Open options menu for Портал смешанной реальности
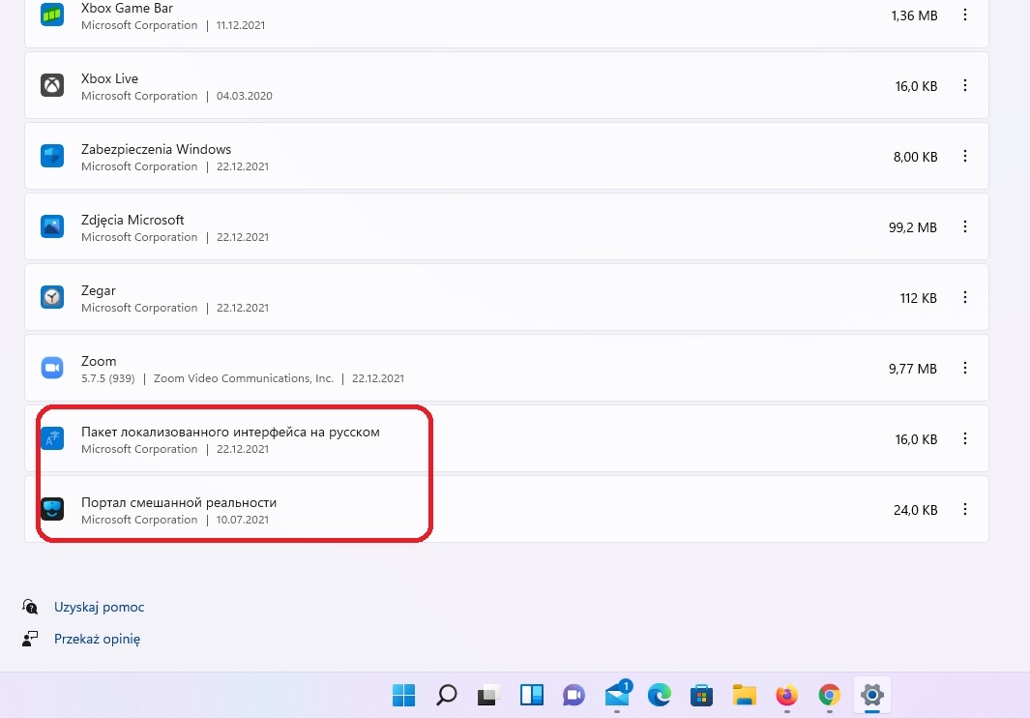The height and width of the screenshot is (718, 1030). point(965,509)
